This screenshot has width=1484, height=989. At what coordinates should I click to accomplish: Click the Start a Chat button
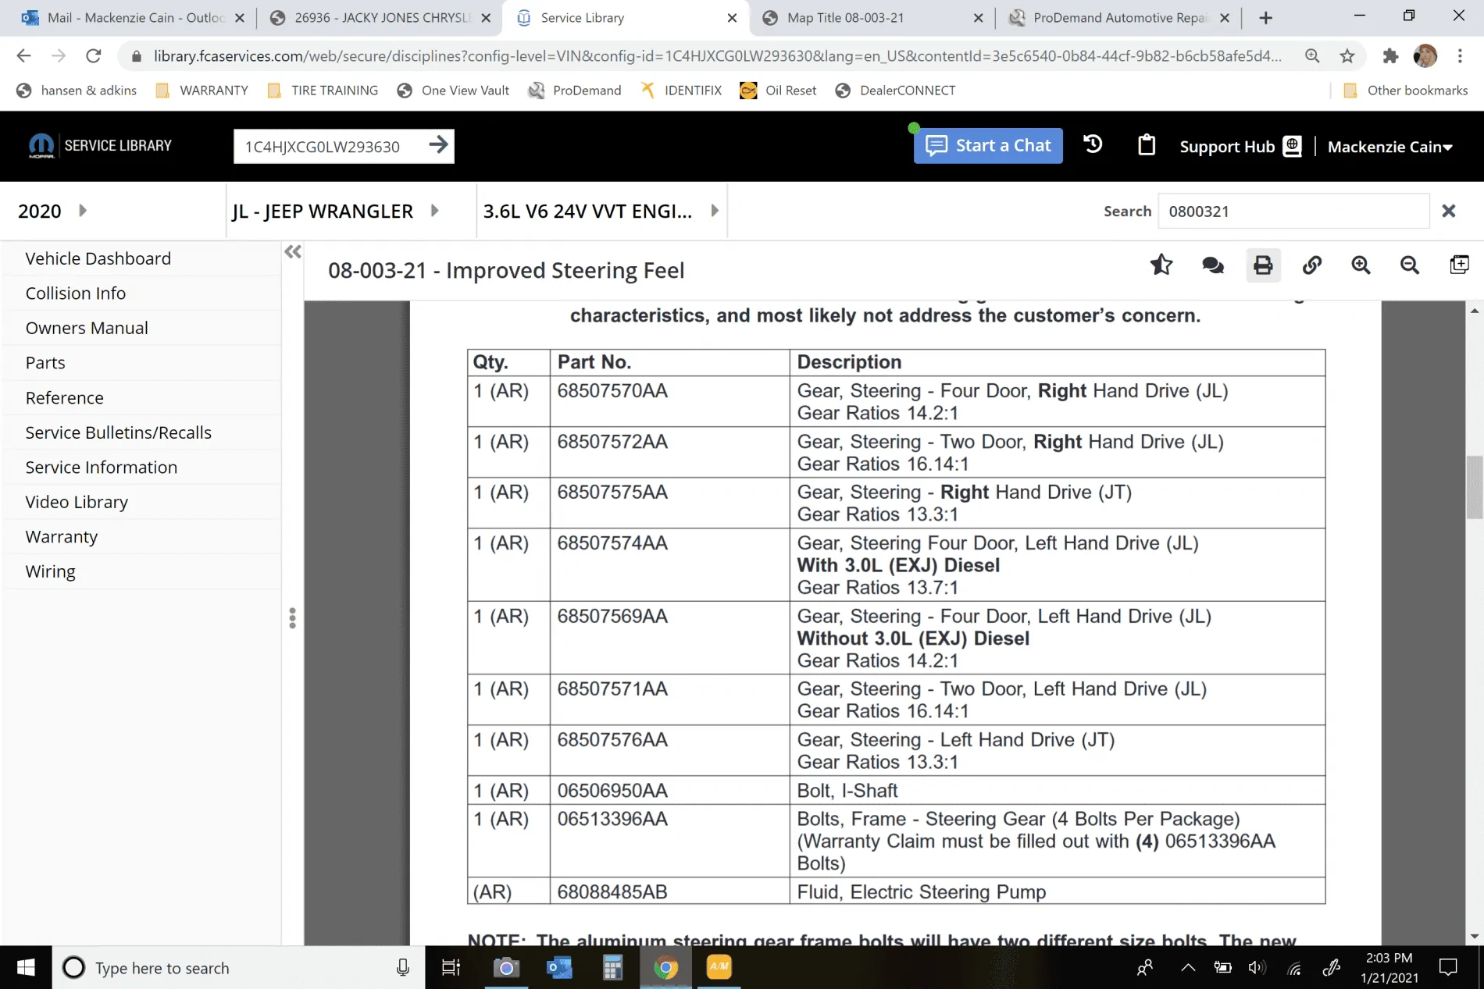[x=988, y=146]
